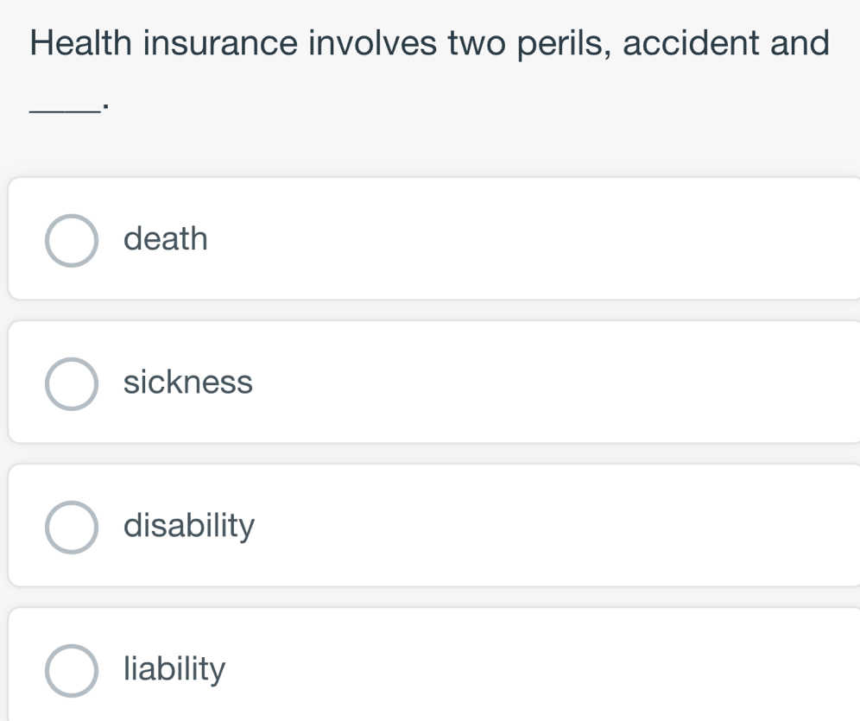Click the sickness option label text
Viewport: 860px width, 721px height.
[x=187, y=383]
